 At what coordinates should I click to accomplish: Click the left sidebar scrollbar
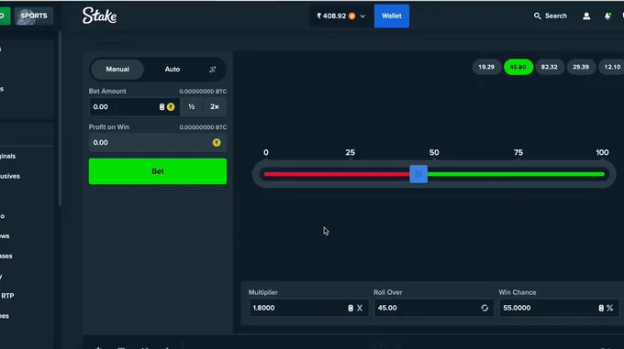tap(60, 119)
